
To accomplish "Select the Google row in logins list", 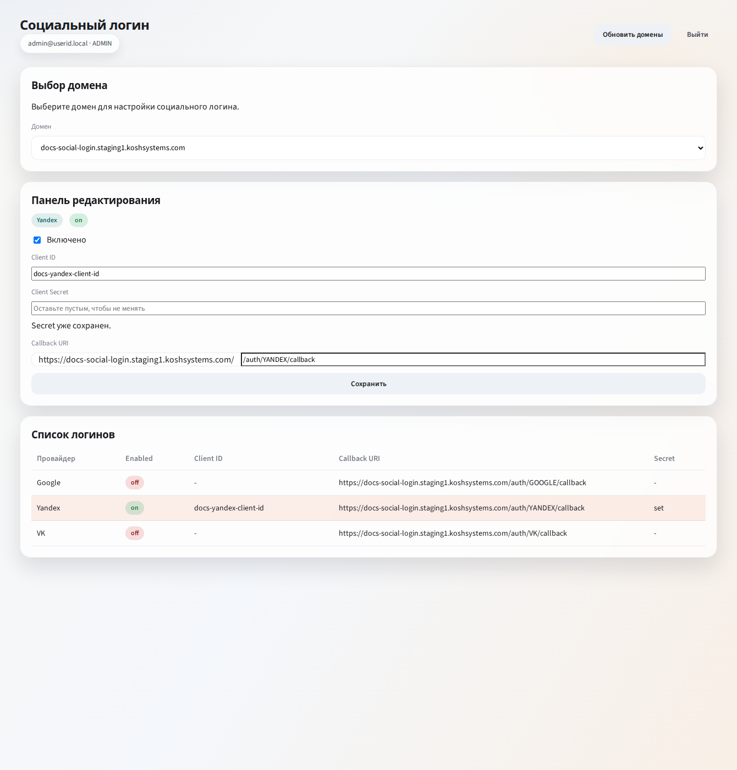I will pos(48,483).
